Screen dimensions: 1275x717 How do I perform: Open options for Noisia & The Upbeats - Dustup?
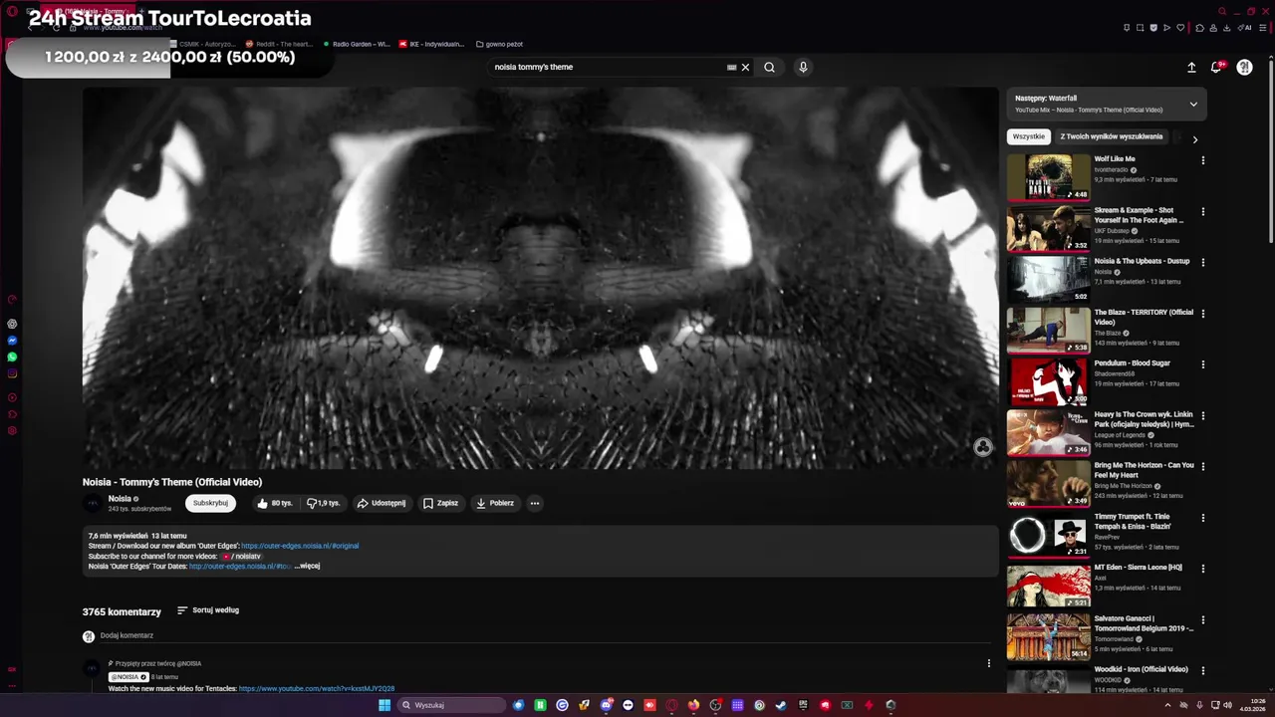click(1202, 263)
